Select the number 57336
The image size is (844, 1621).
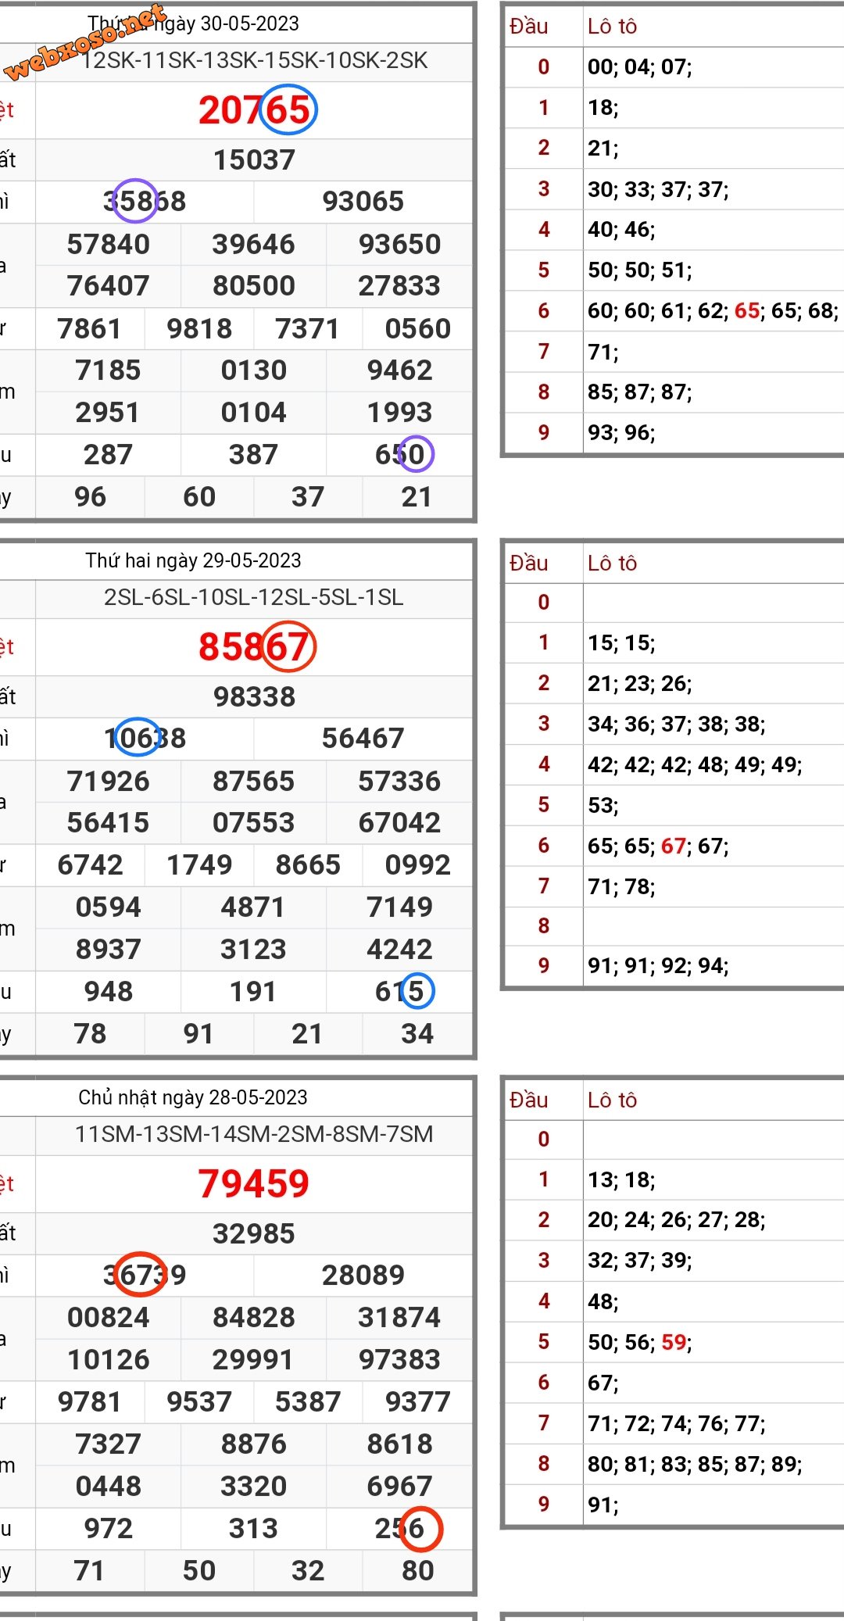click(400, 782)
